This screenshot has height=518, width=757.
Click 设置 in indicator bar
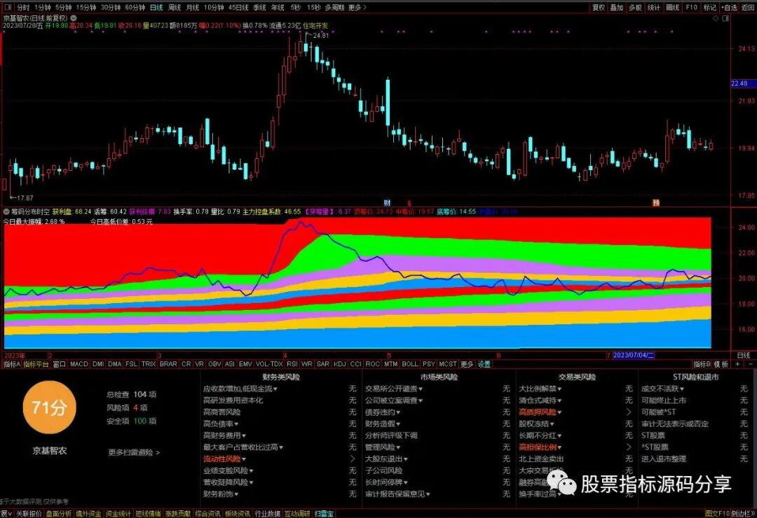tap(484, 364)
